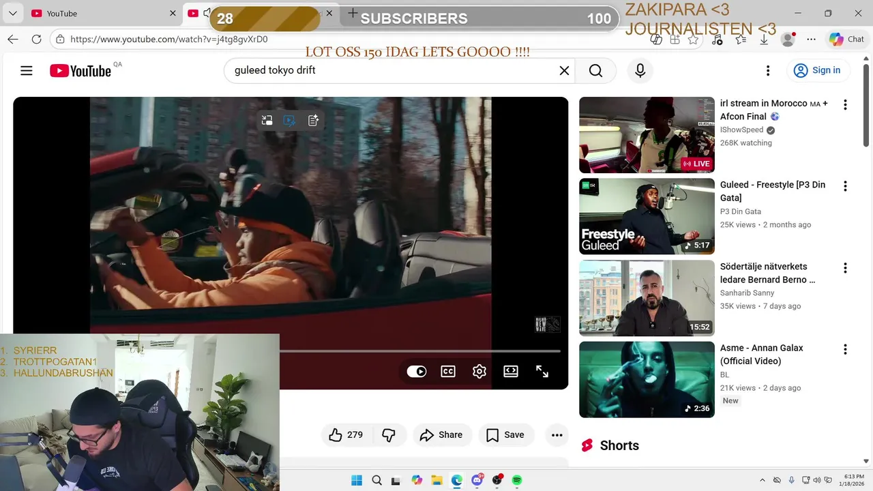Open the IShowSpeed live stream thumbnail
Viewport: 873px width, 491px height.
(647, 135)
